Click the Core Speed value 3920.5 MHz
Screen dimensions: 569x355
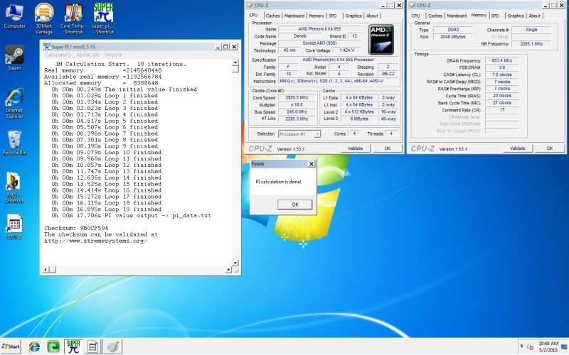pos(297,98)
